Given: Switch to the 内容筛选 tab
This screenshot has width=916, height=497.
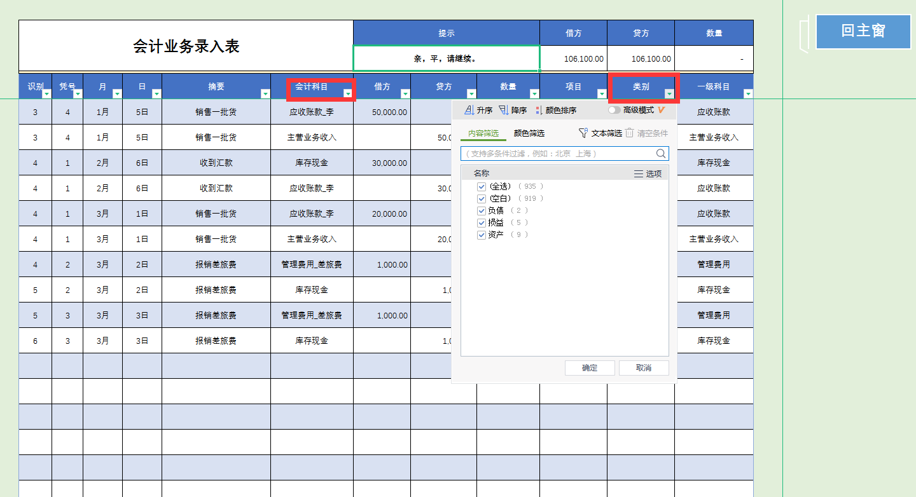Looking at the screenshot, I should [x=483, y=133].
